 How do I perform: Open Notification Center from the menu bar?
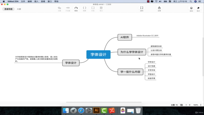(200, 1)
